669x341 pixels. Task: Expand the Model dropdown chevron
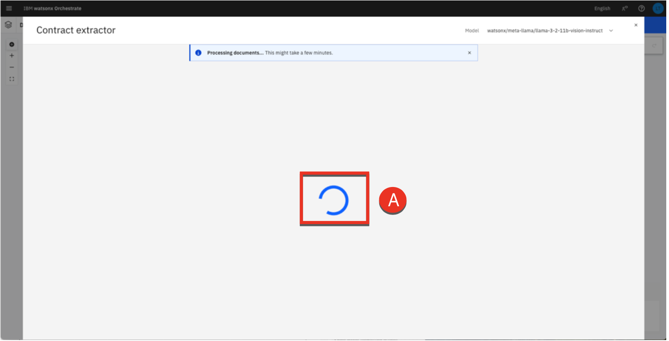pos(611,31)
